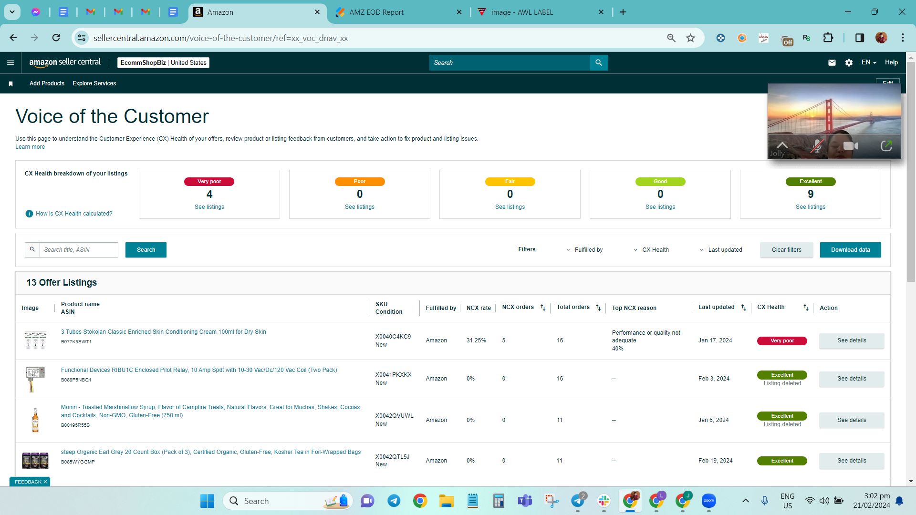Click the magnifier icon in the title/ASIN search box
Viewport: 916px width, 515px height.
pos(32,249)
